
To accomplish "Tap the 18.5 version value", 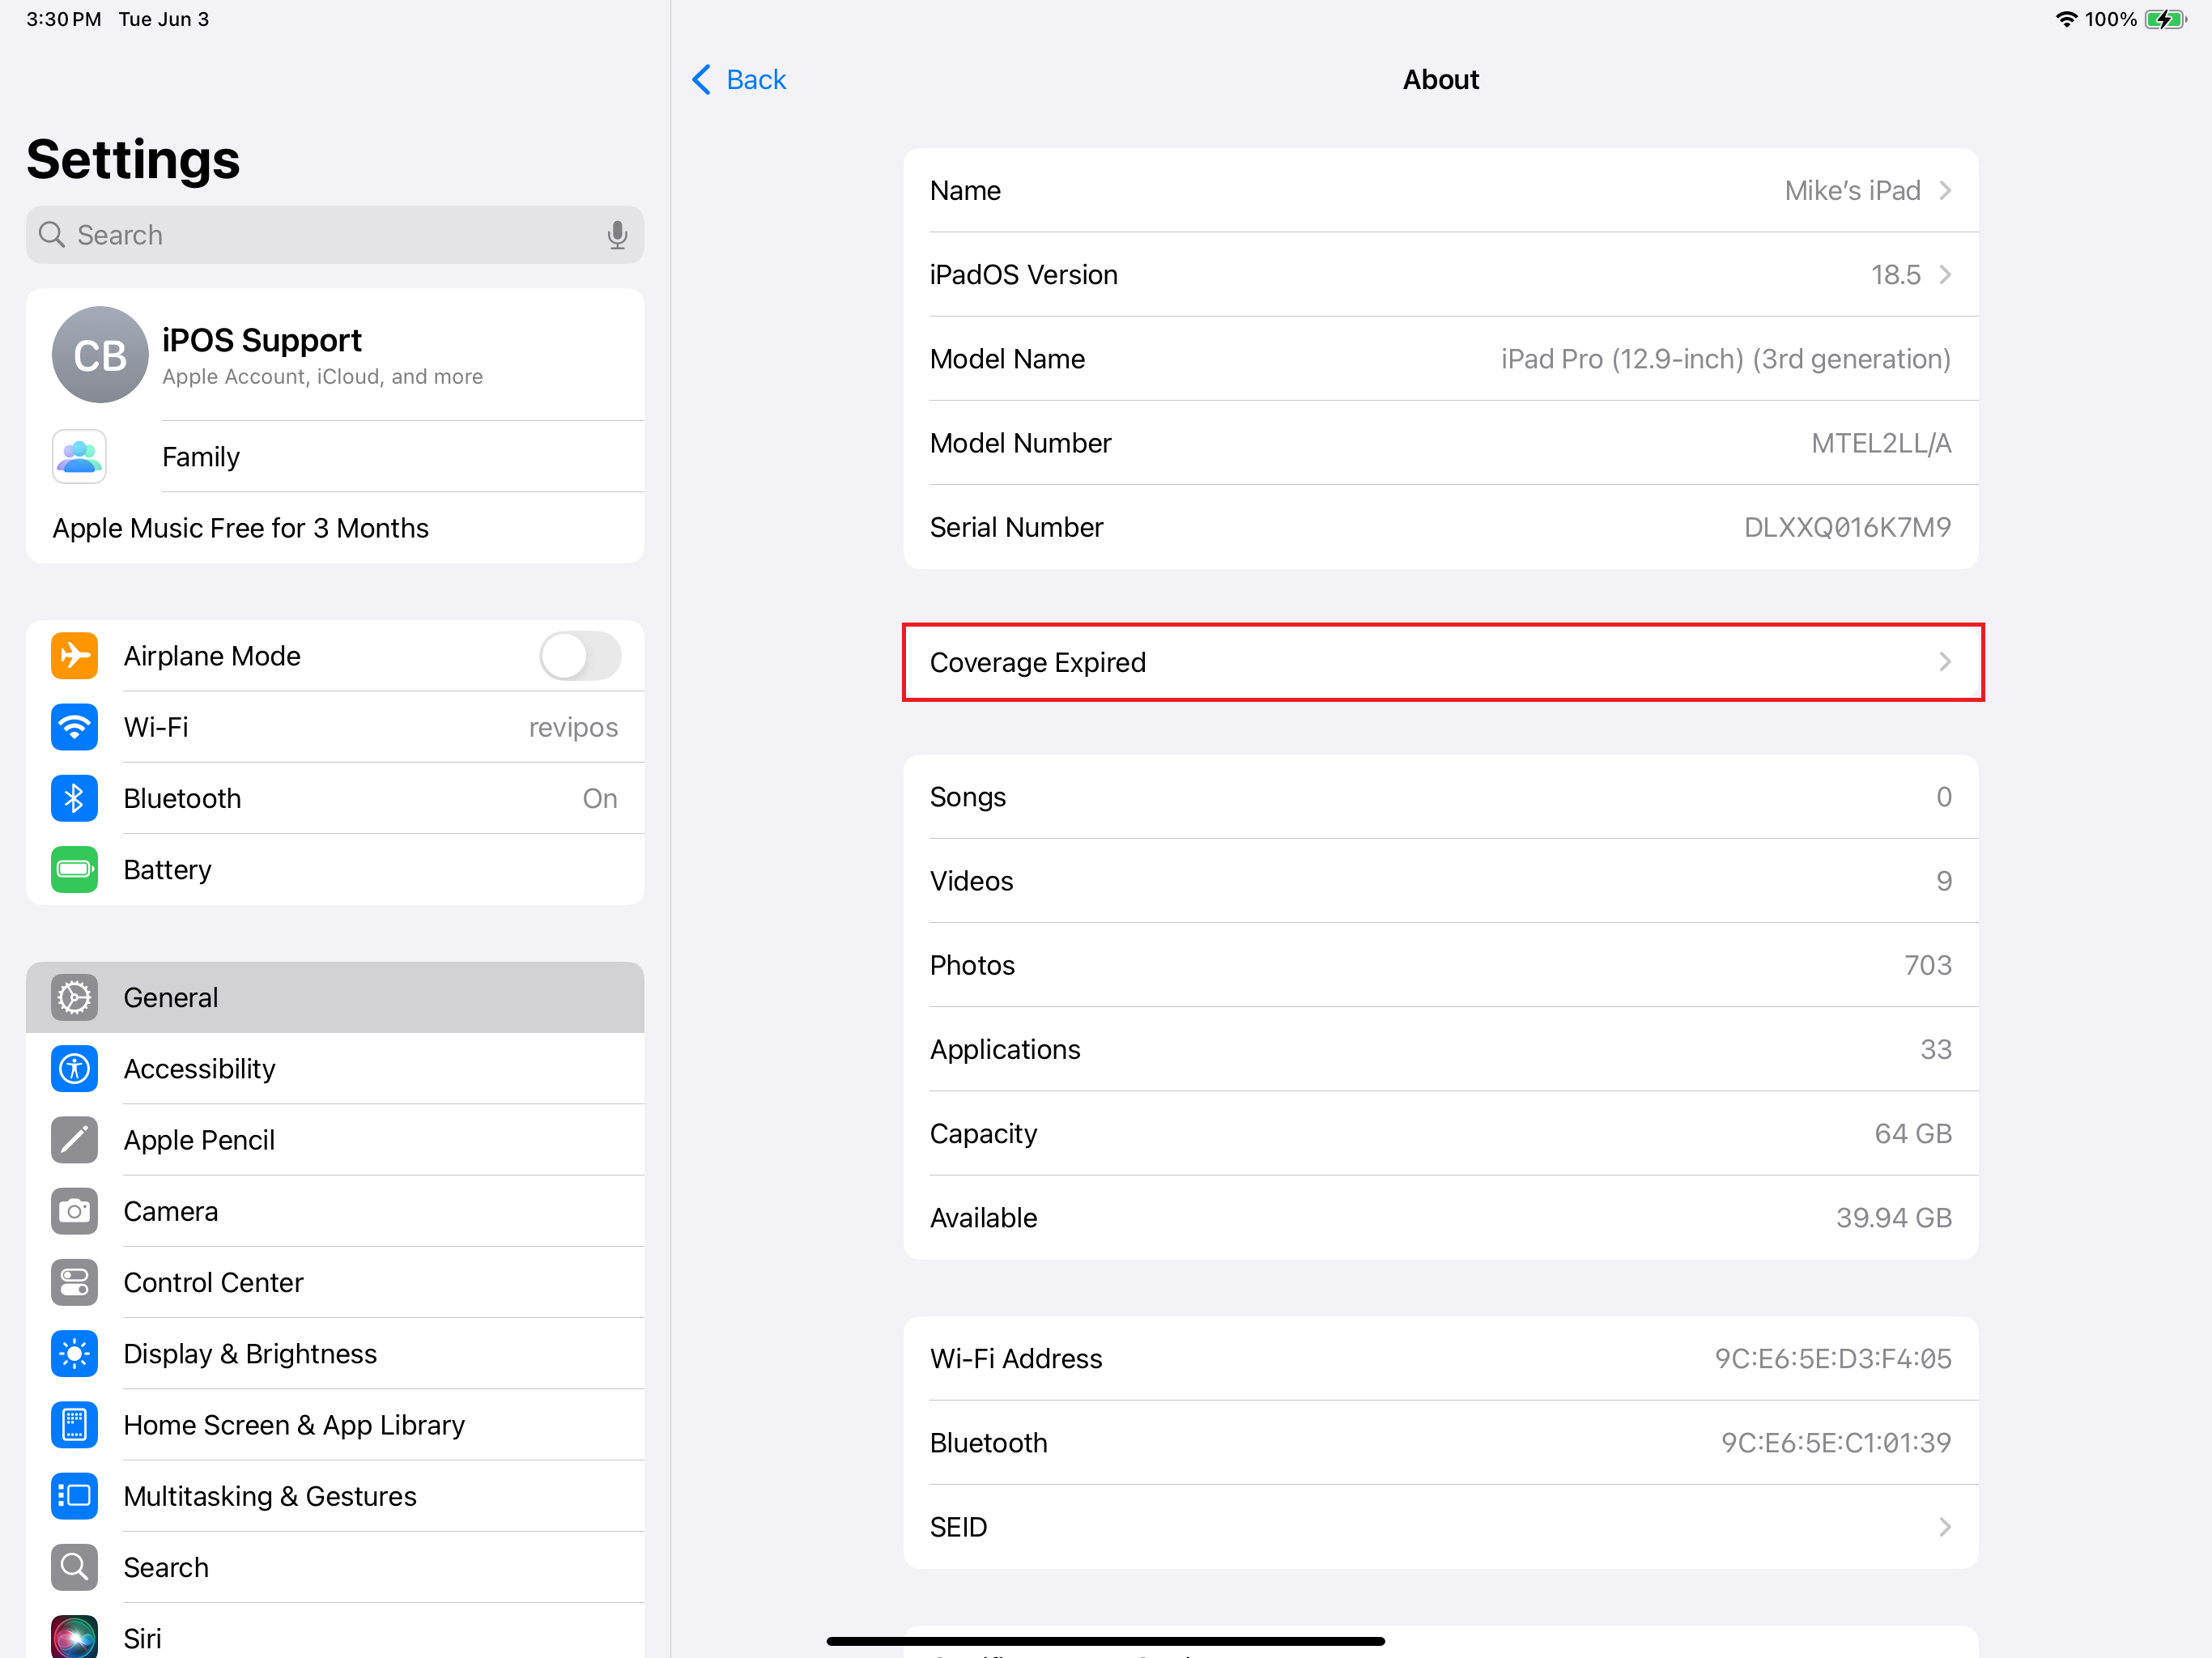I will coord(1896,274).
